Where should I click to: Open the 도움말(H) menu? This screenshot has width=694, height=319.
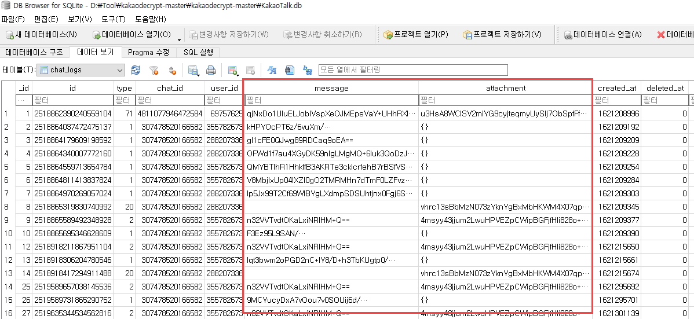(x=151, y=19)
